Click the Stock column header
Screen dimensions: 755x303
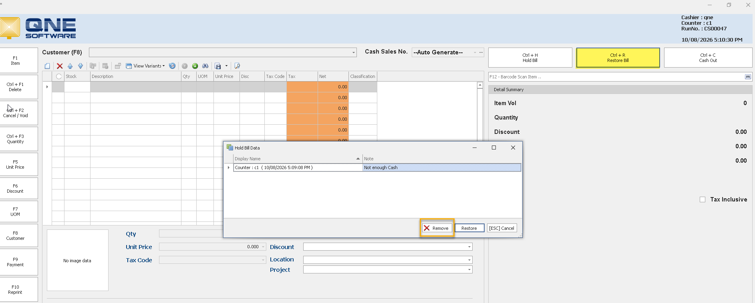77,76
